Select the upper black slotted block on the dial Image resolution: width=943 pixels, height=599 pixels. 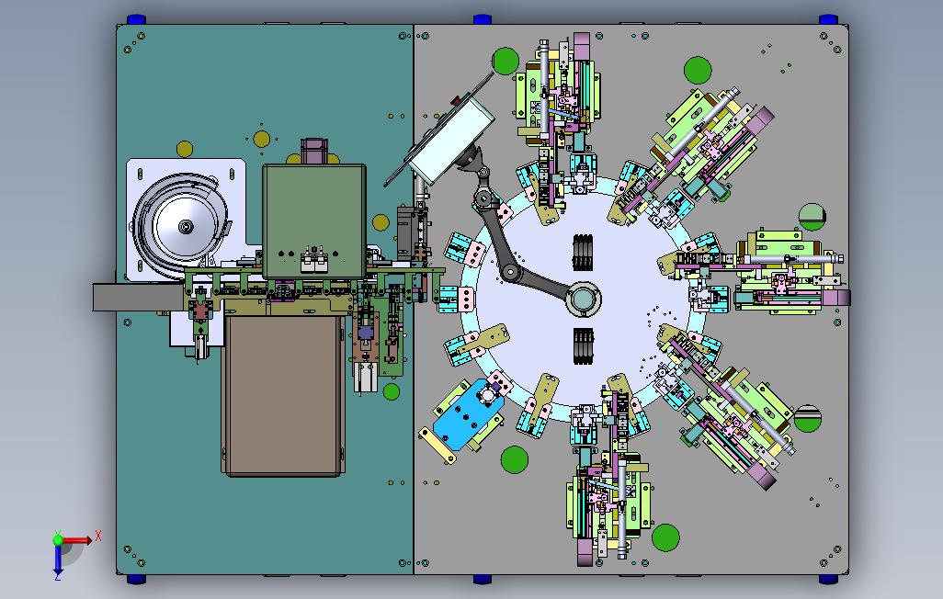(583, 252)
